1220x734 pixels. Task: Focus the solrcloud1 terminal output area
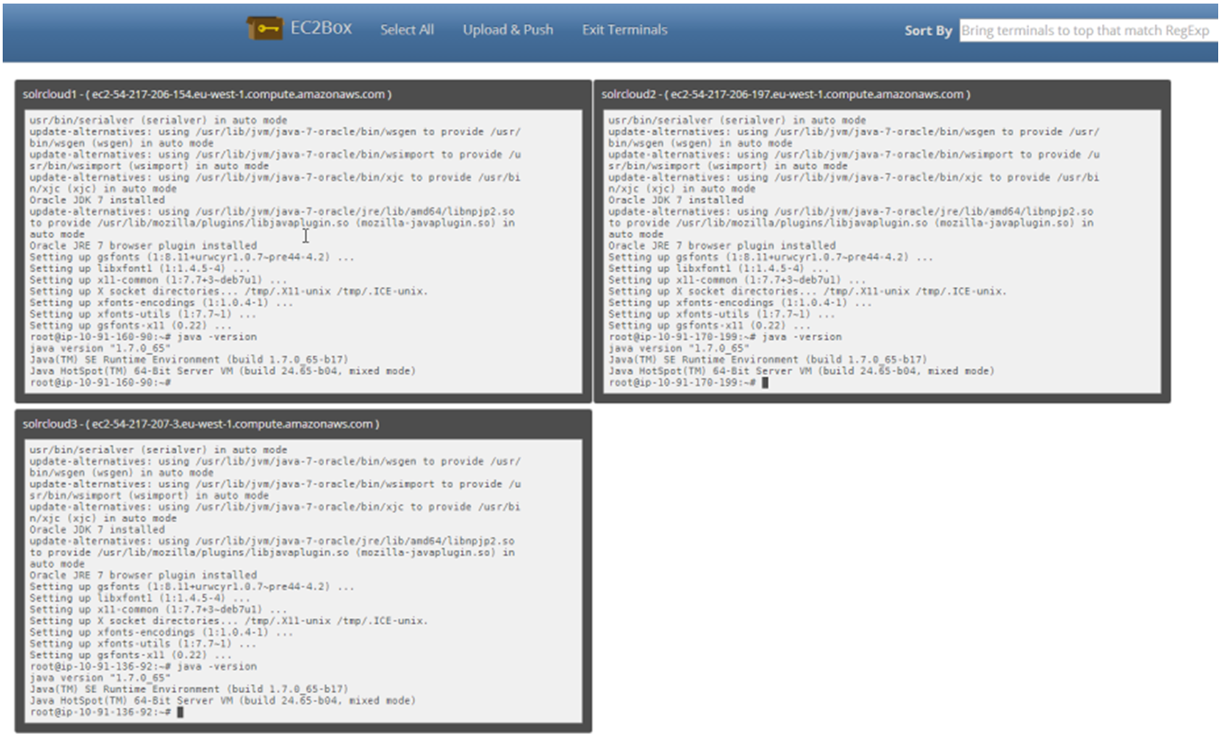pos(303,252)
